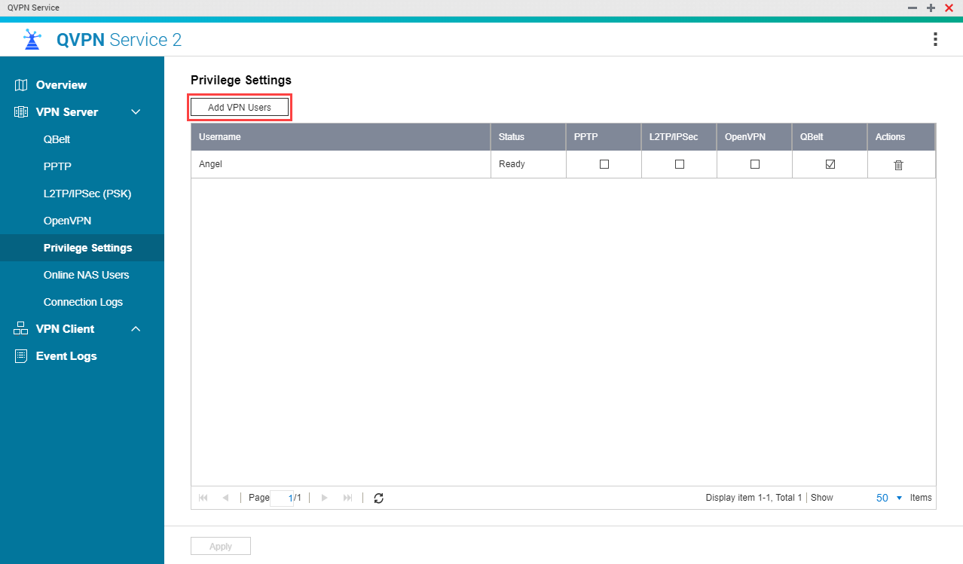Image resolution: width=963 pixels, height=564 pixels.
Task: Delete user Angel with trash icon
Action: [898, 165]
